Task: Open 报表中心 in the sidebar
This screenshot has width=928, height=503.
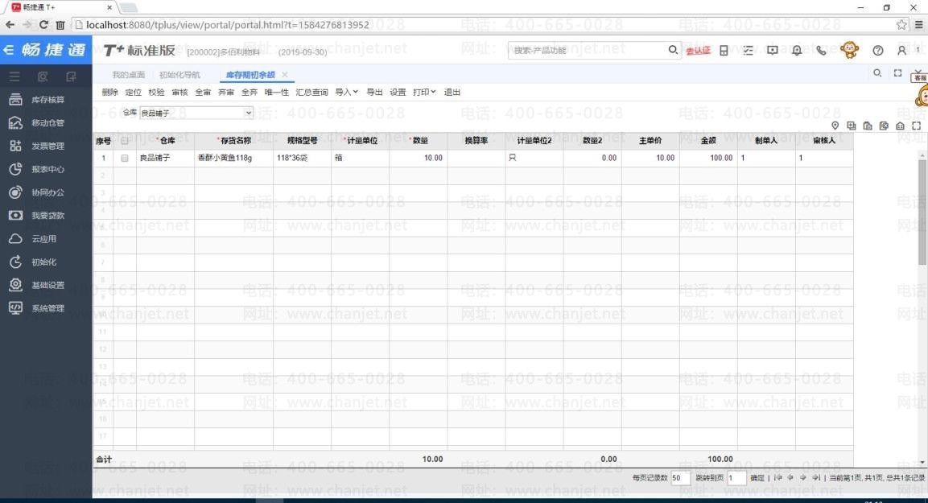Action: click(47, 170)
